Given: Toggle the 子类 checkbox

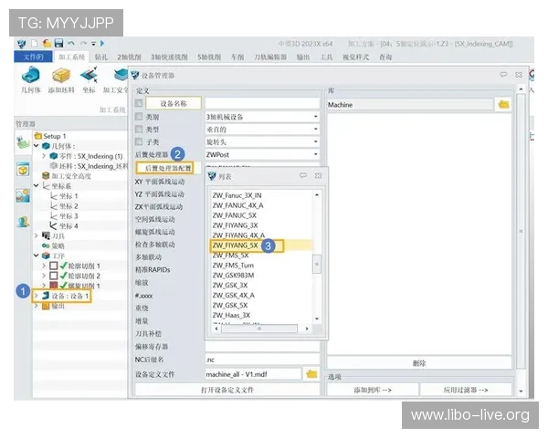Looking at the screenshot, I should (x=139, y=142).
